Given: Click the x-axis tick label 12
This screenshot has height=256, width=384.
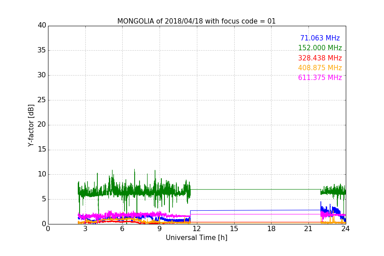Looking at the screenshot, I should point(196,229).
